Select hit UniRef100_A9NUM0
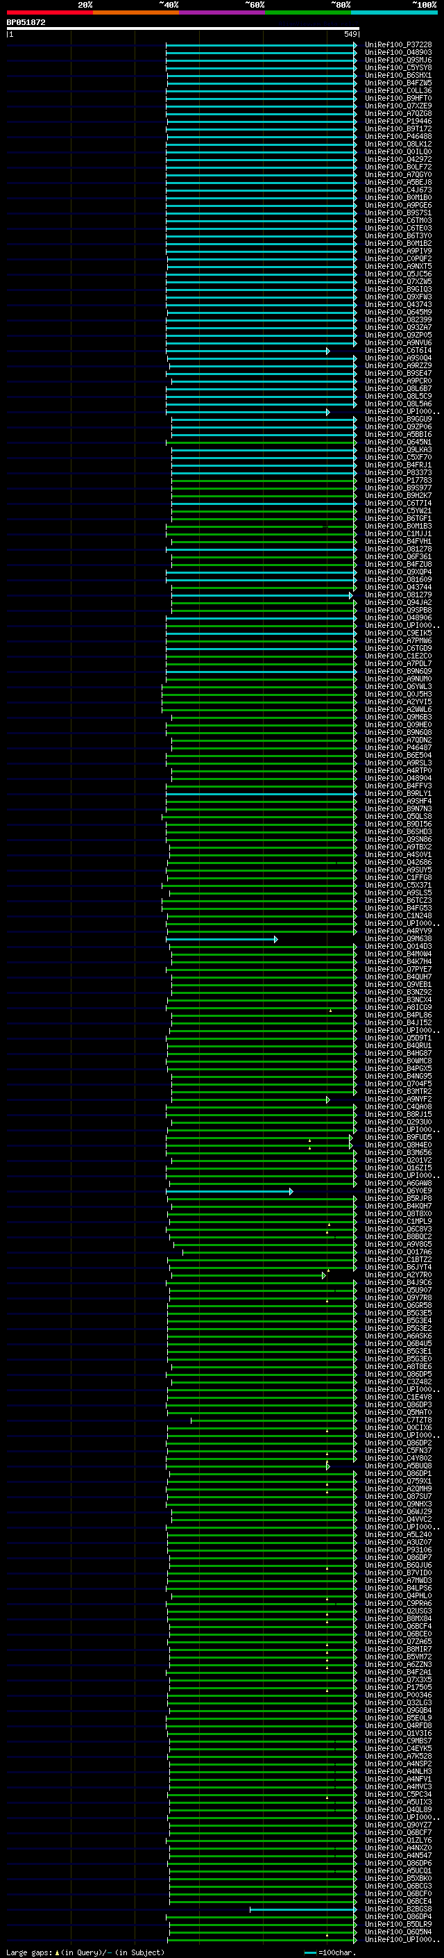 (x=398, y=679)
